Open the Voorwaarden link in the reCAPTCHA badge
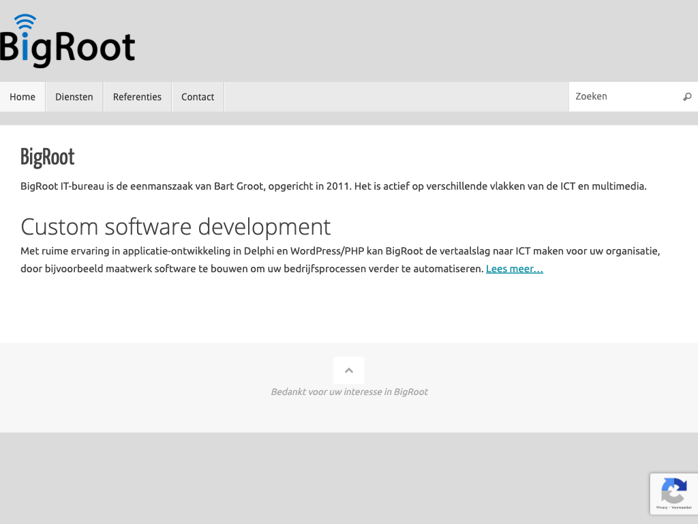The image size is (698, 524). [x=681, y=508]
